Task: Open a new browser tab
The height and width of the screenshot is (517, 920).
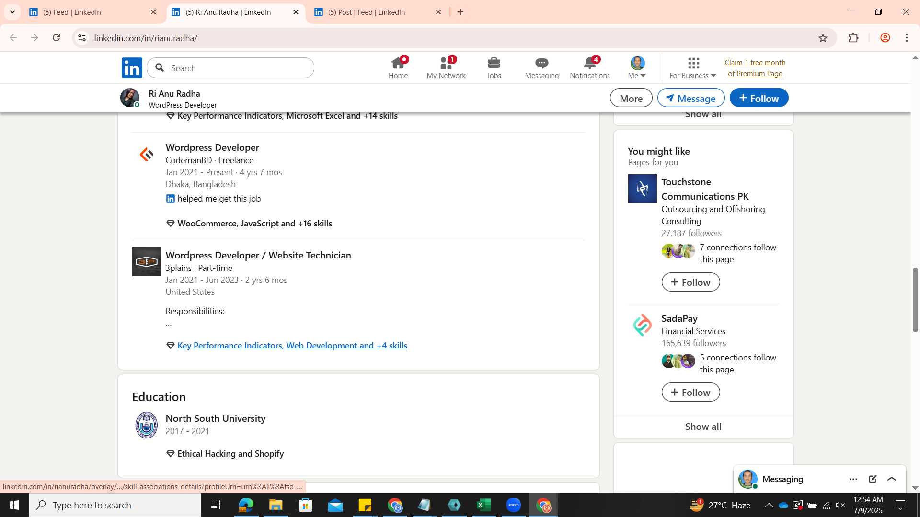Action: 460,12
